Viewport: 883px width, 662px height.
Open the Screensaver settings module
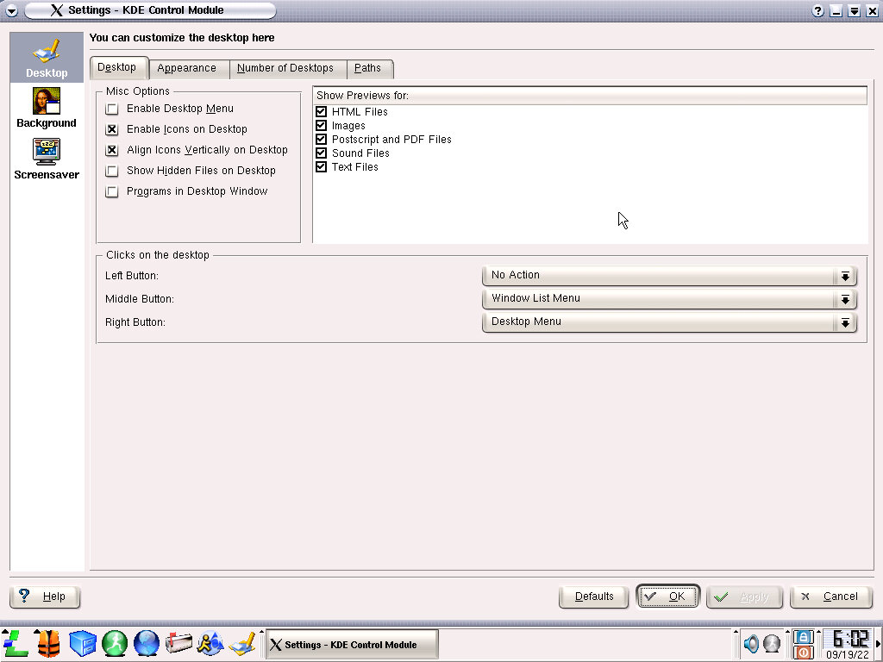point(47,159)
